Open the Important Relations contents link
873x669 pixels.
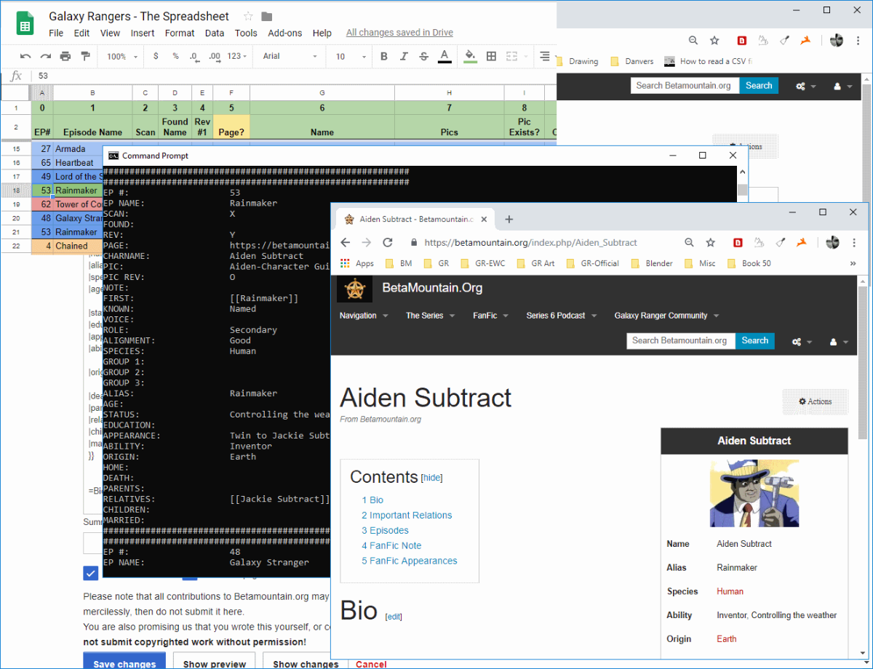pos(407,515)
